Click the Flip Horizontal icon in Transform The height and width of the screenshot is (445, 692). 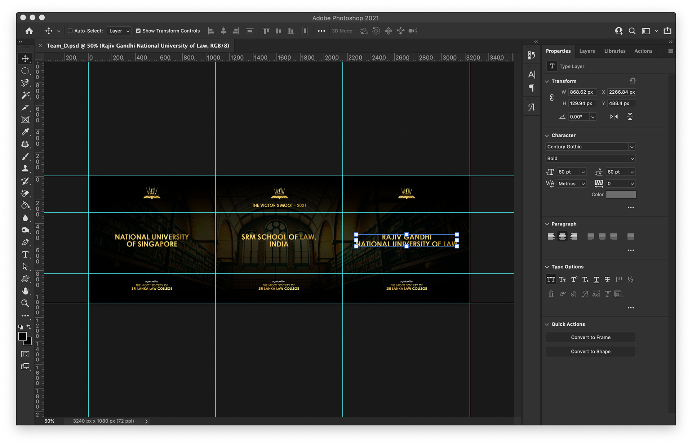[x=614, y=116]
